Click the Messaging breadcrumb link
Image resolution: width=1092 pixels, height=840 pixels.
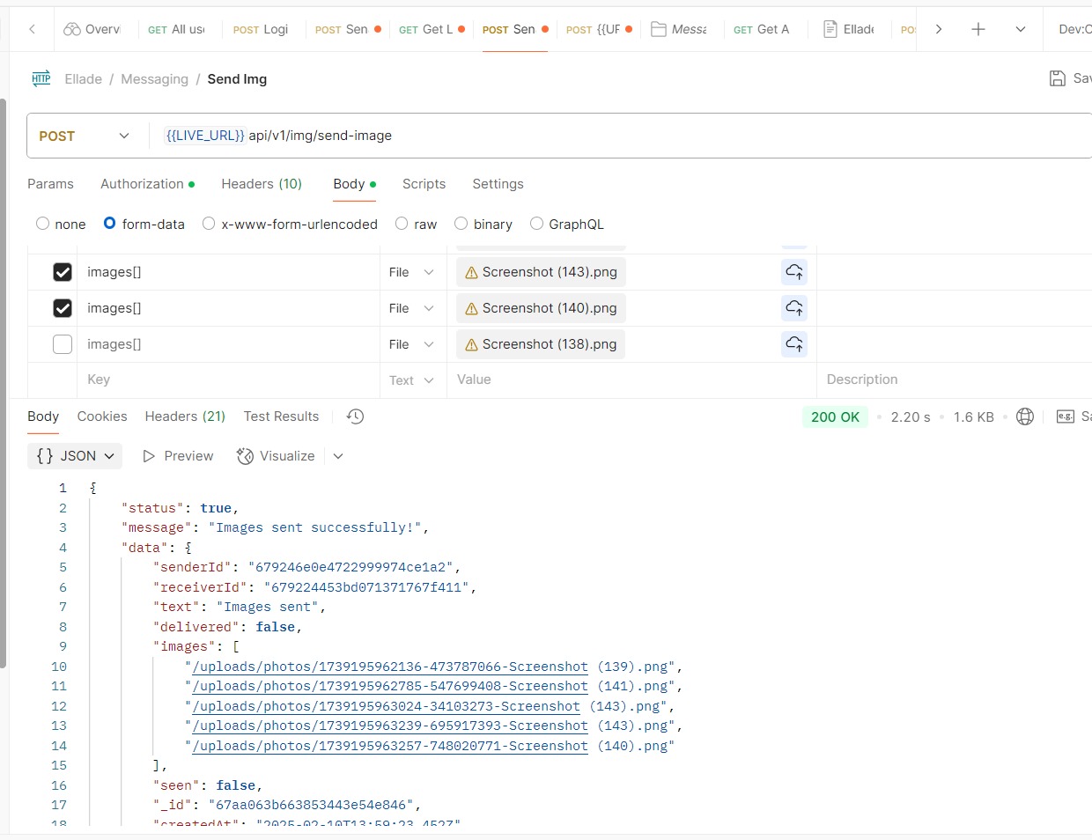coord(154,79)
